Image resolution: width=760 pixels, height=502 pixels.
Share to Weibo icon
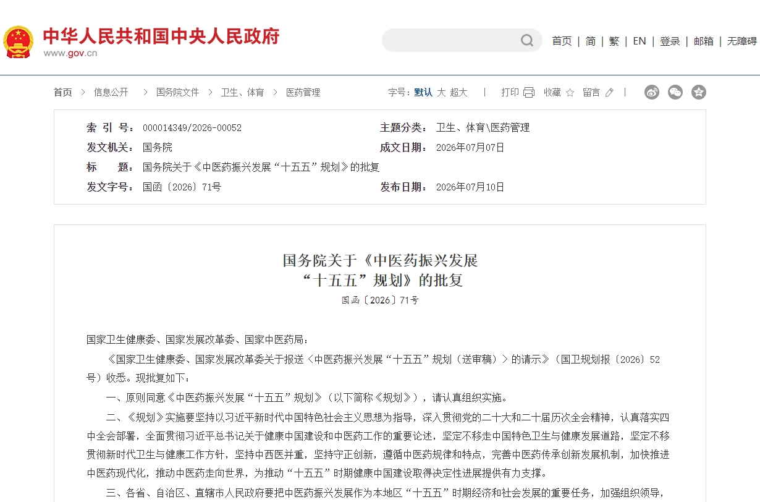click(x=652, y=92)
